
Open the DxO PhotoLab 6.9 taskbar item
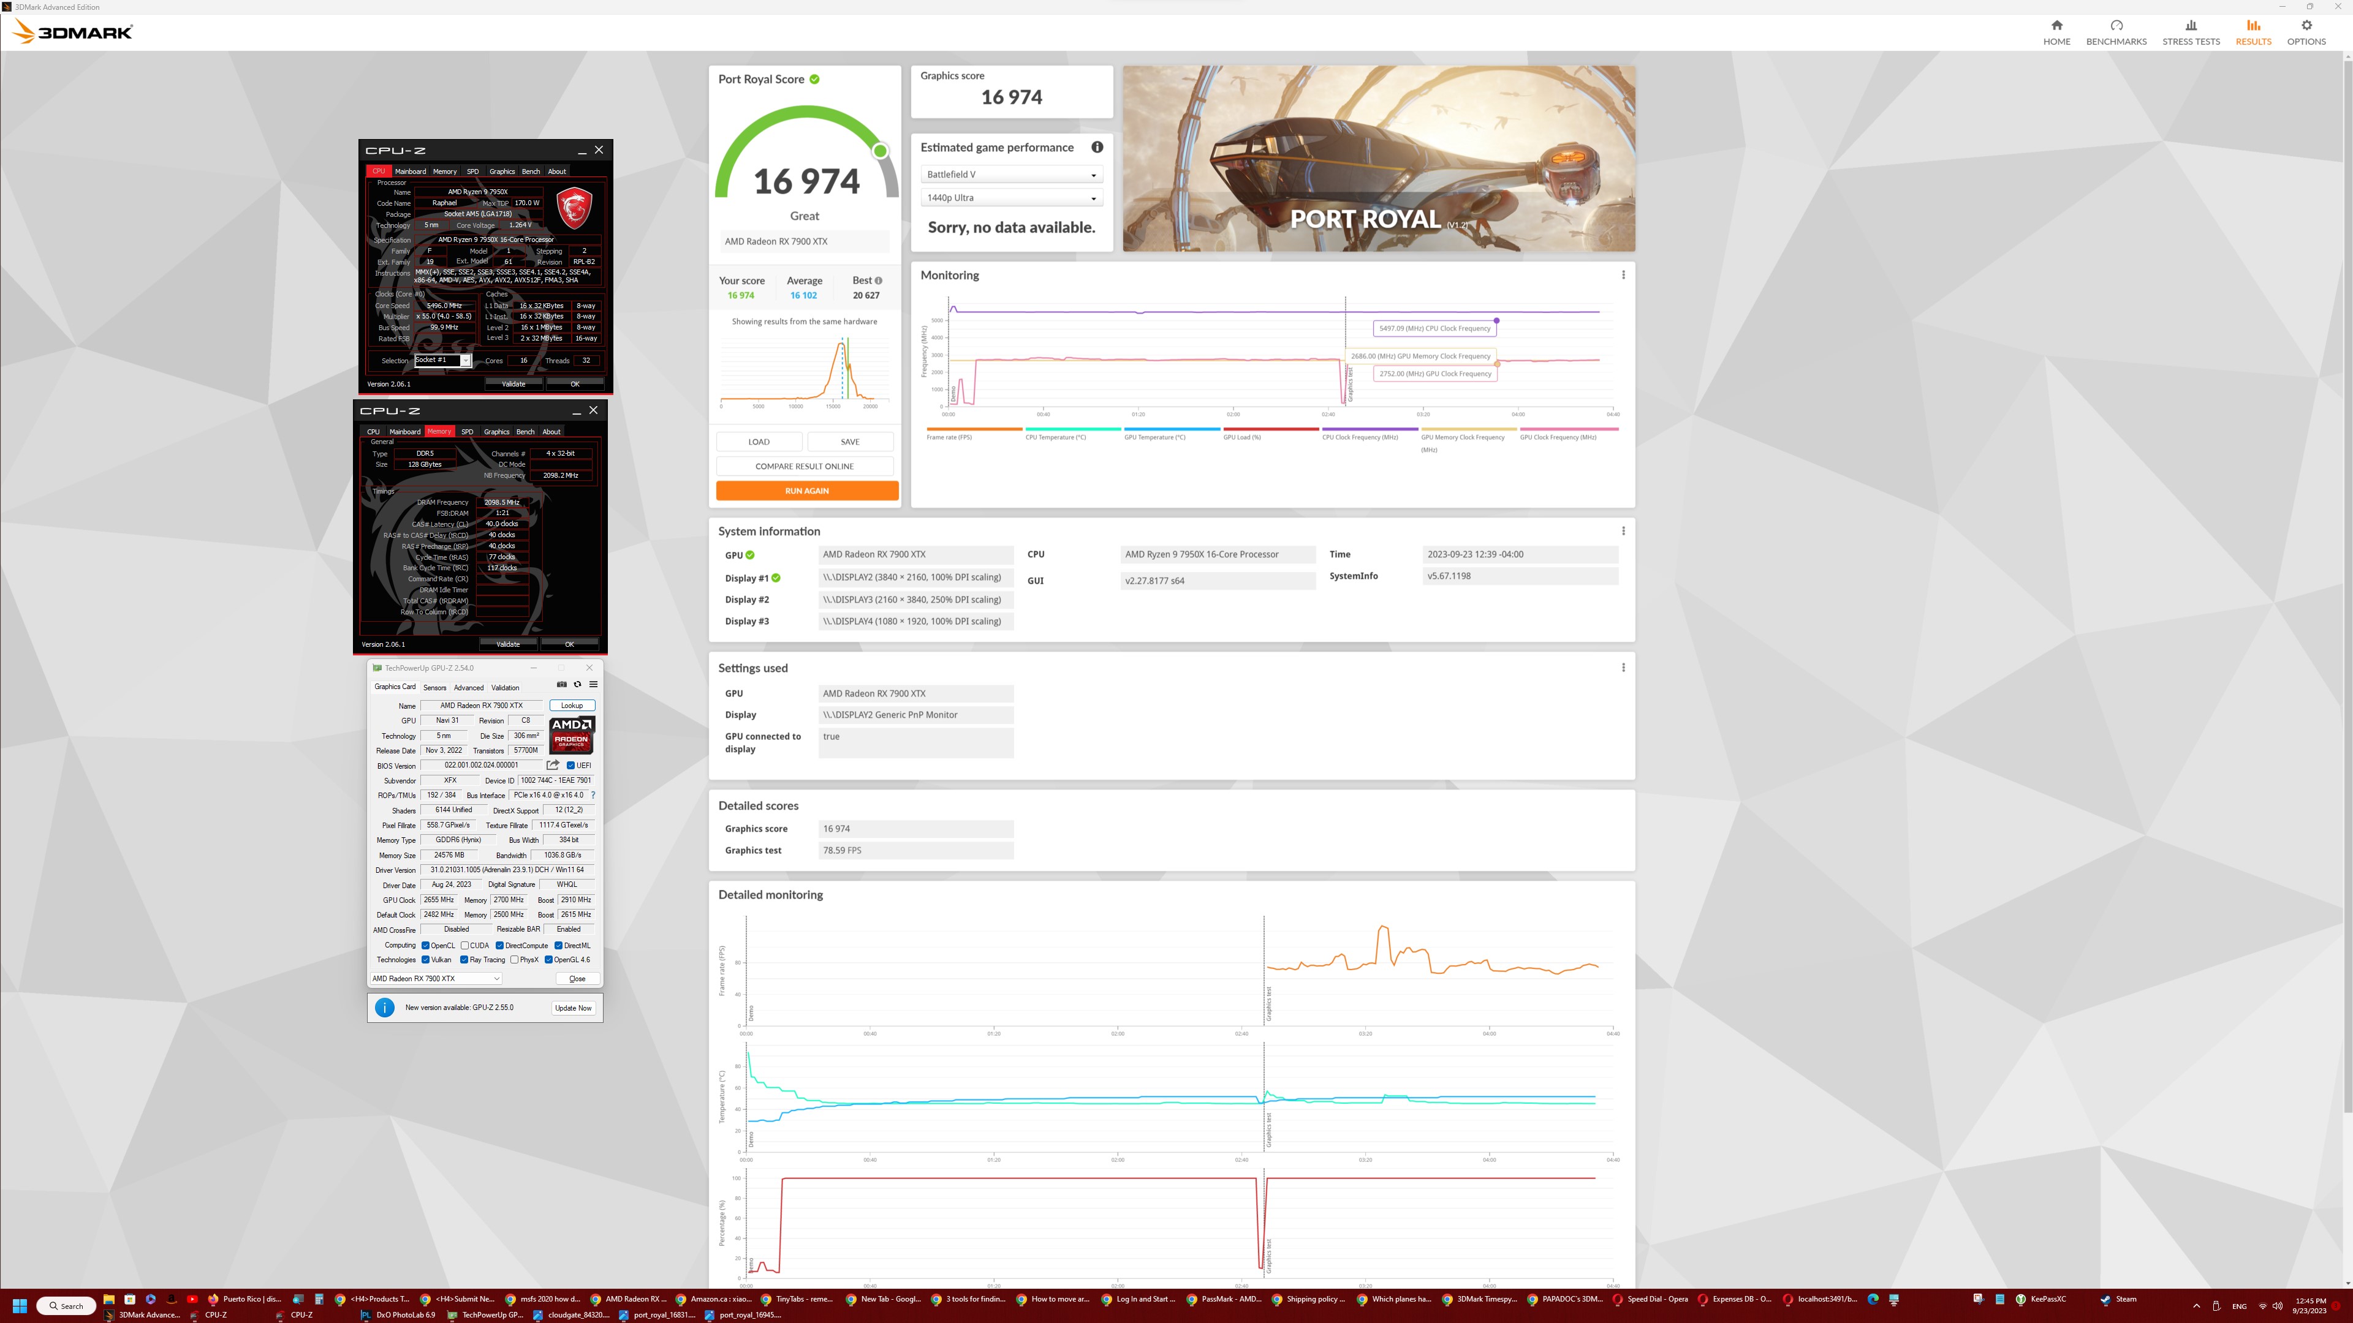[x=397, y=1315]
